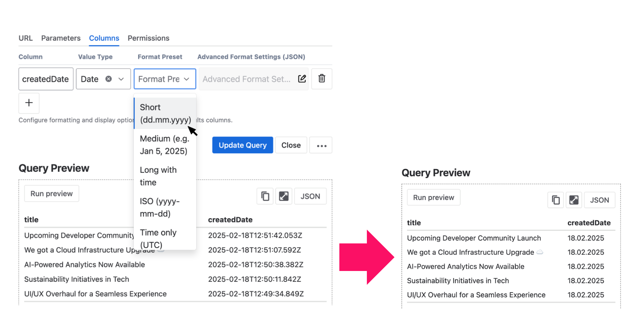The width and height of the screenshot is (635, 333).
Task: Delete the createdDate column row
Action: point(321,79)
